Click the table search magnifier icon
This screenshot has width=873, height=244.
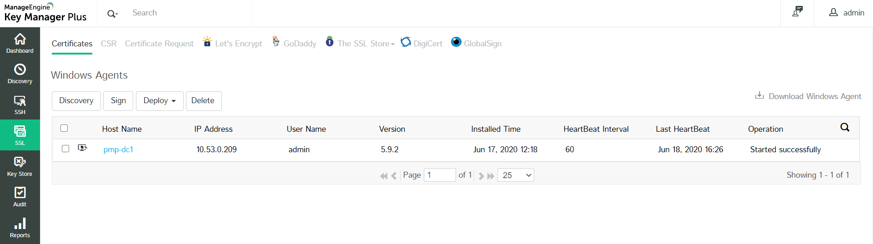click(845, 128)
